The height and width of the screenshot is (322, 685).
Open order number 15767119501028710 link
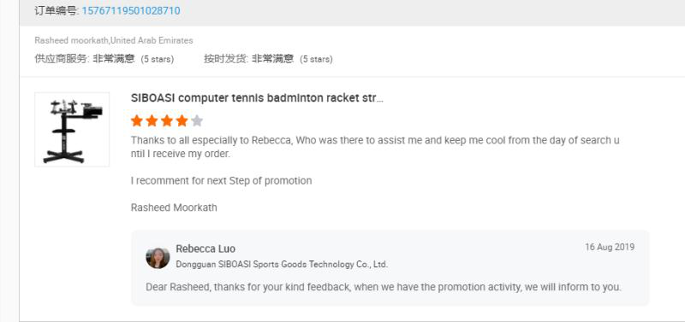click(131, 10)
